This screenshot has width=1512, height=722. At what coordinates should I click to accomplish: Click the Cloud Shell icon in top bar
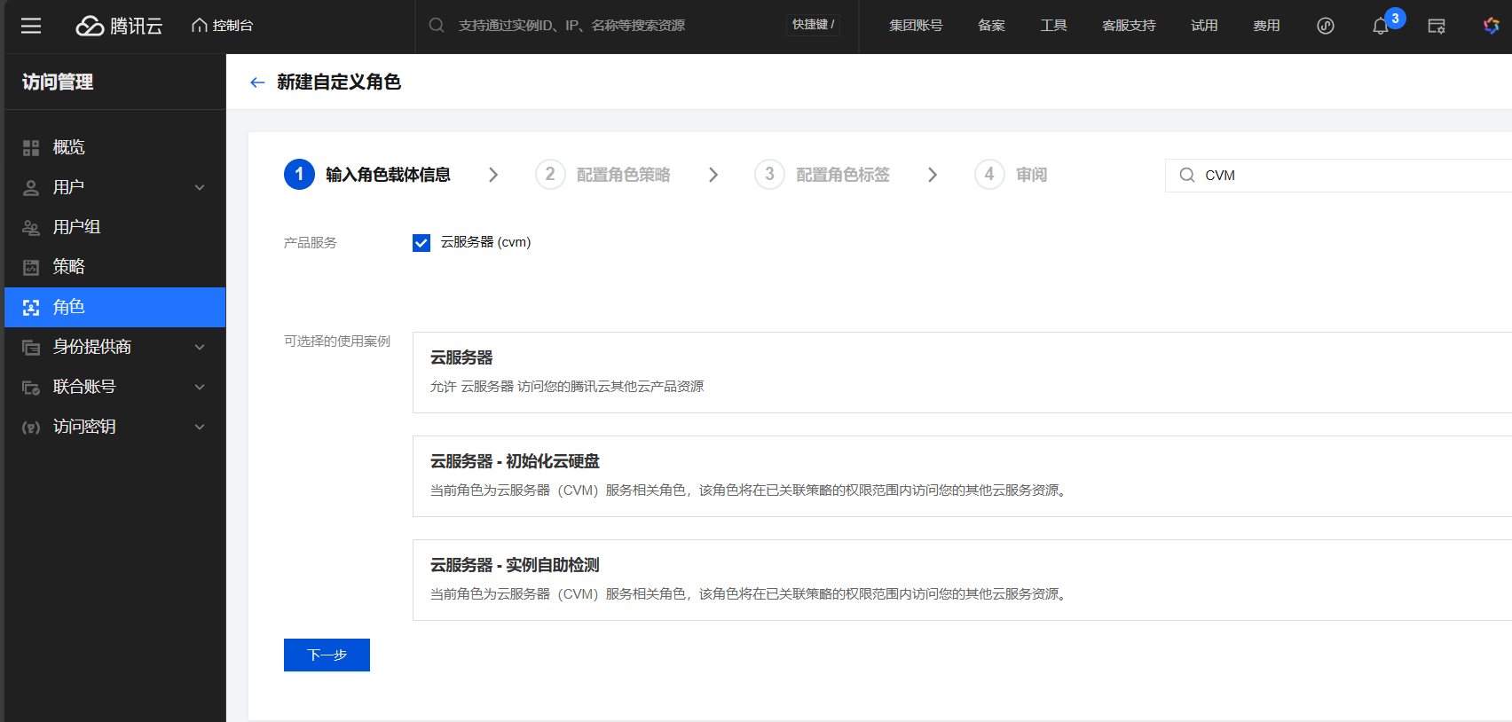(x=1437, y=26)
